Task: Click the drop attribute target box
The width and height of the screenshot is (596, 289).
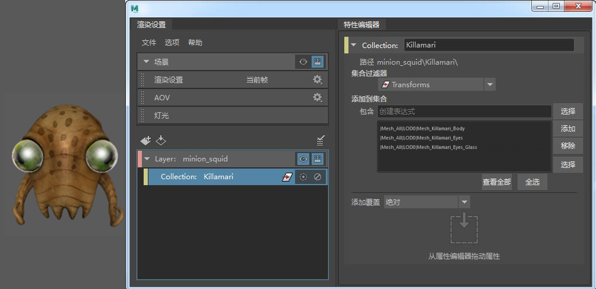Action: click(464, 229)
